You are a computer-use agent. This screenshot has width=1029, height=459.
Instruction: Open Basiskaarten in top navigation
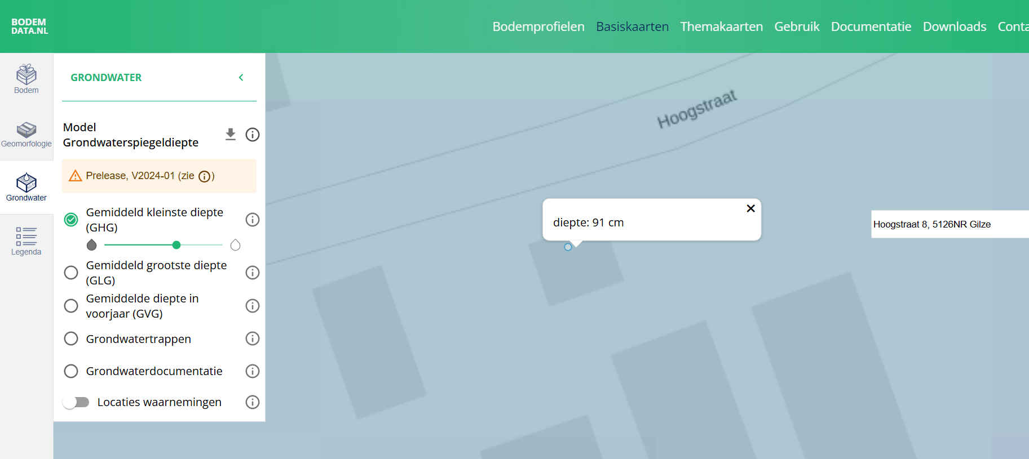632,26
